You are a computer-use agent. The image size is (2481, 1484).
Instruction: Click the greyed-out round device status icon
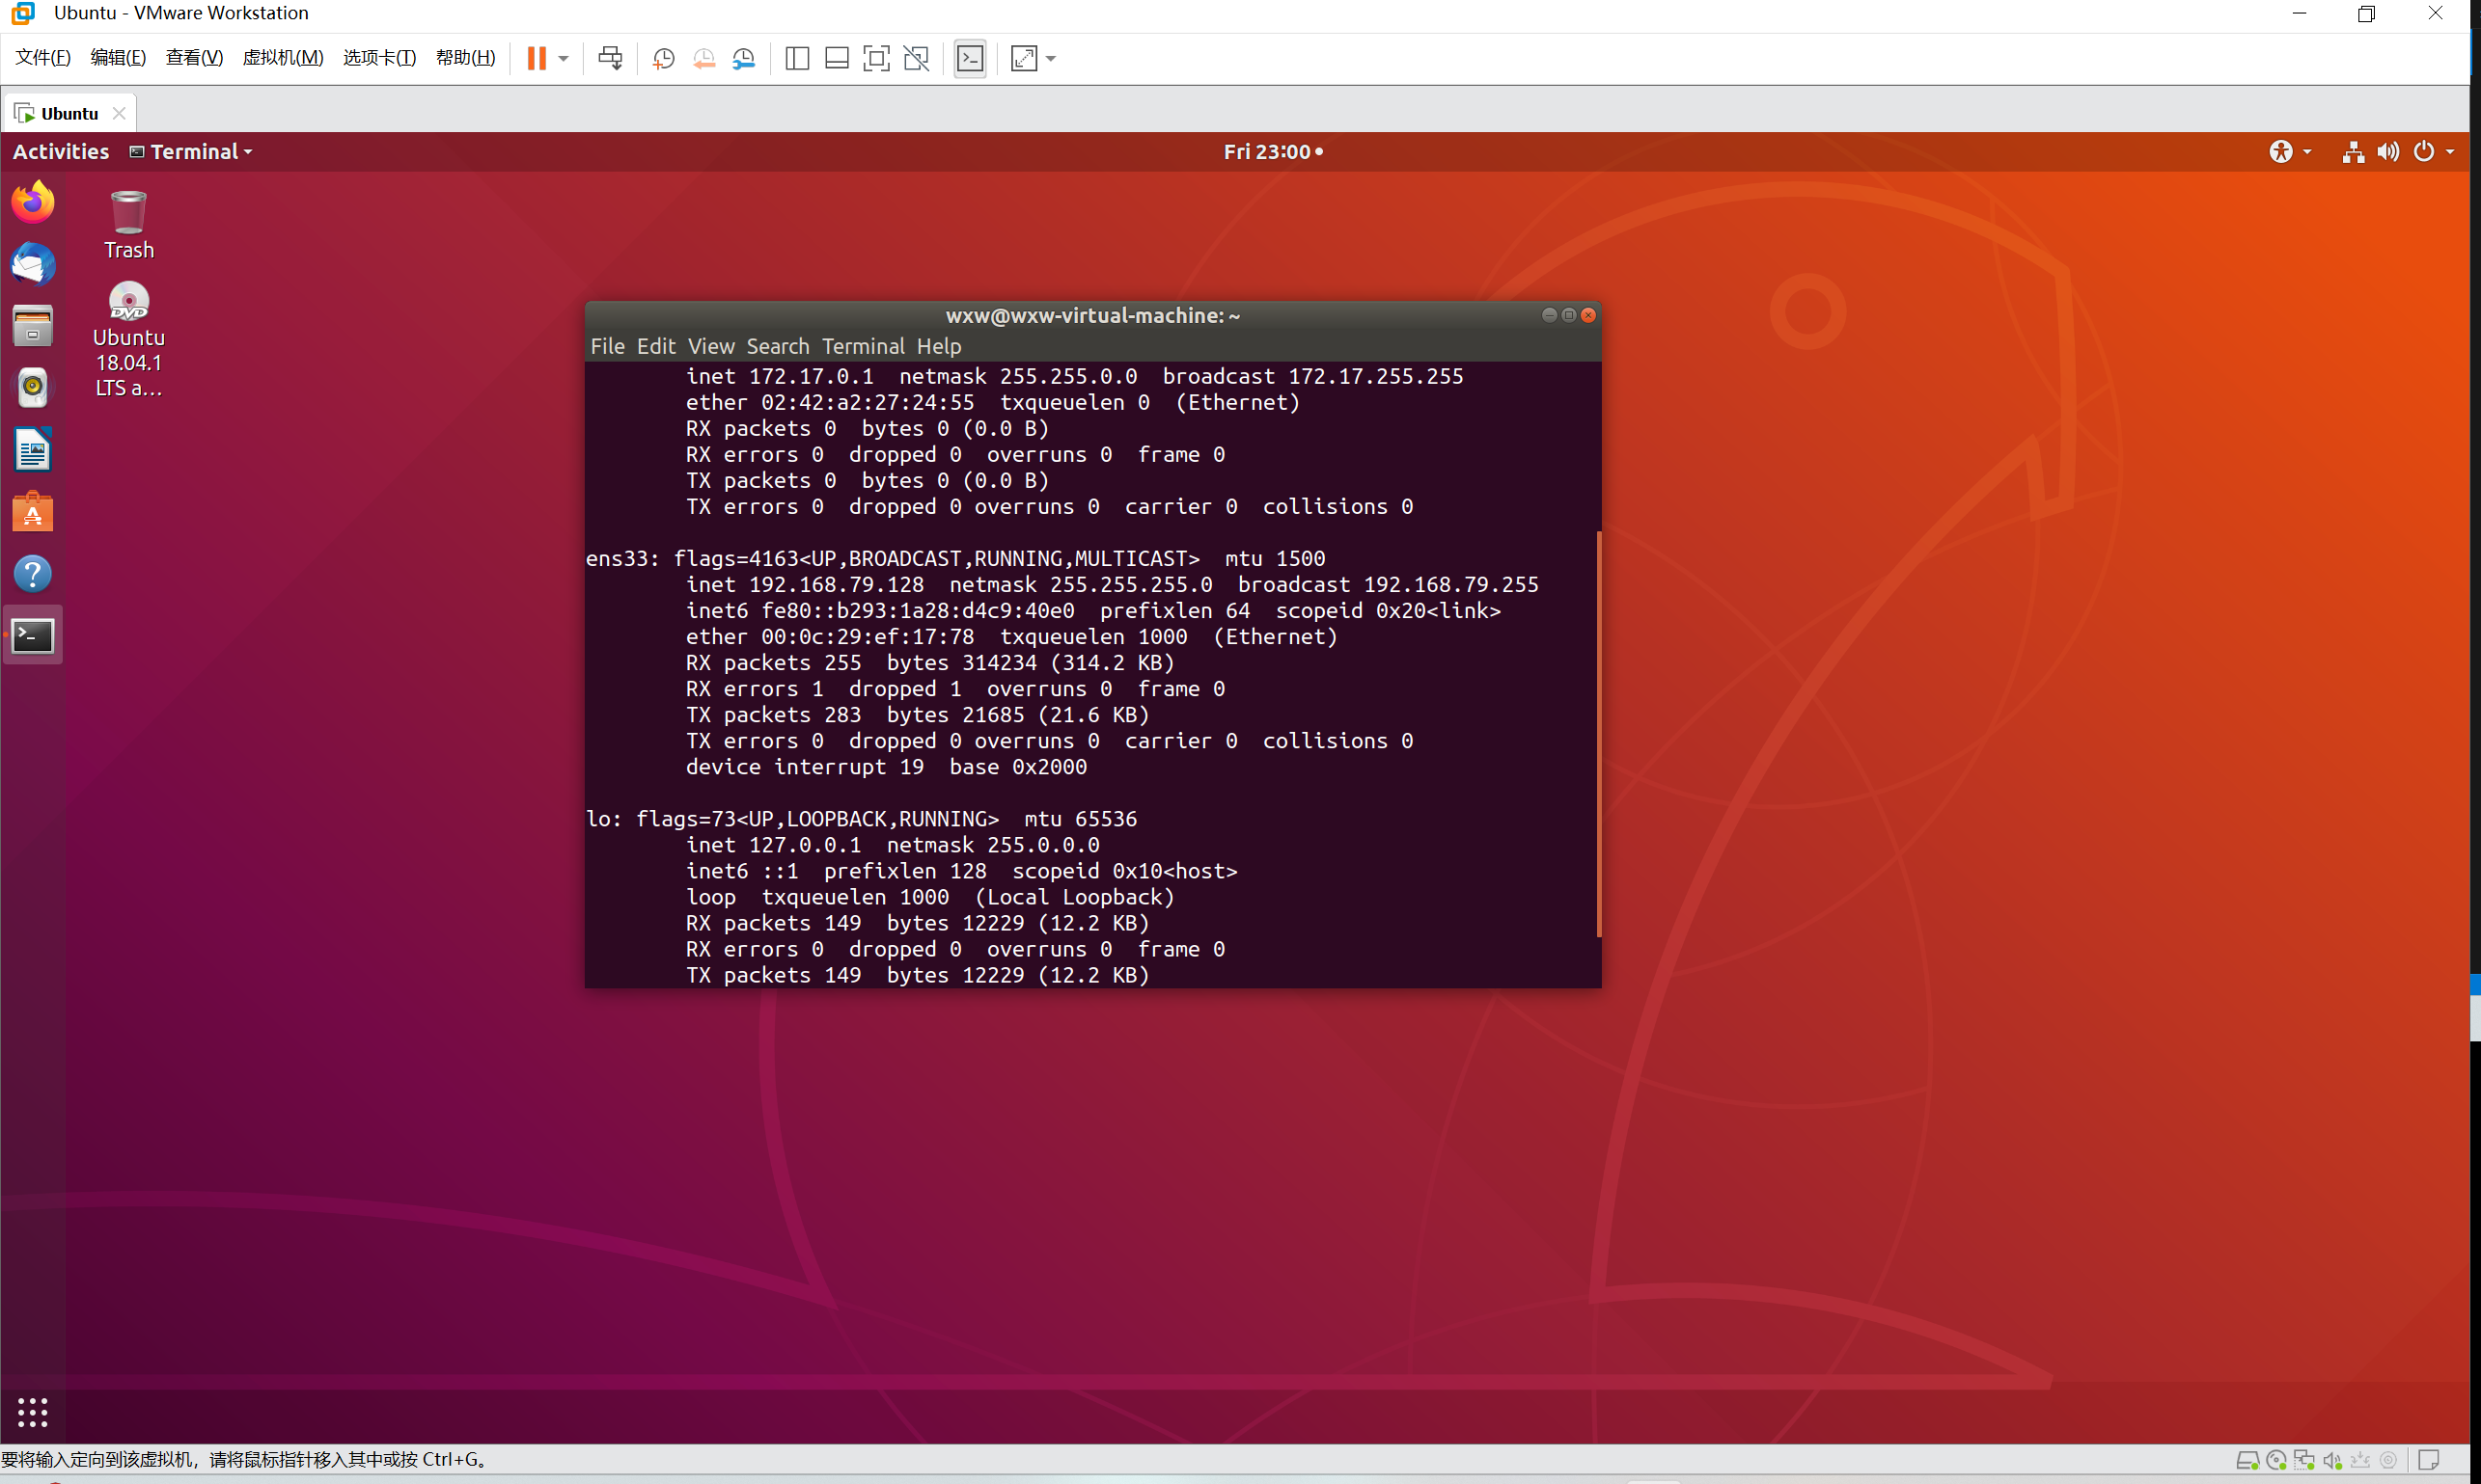(2388, 1460)
